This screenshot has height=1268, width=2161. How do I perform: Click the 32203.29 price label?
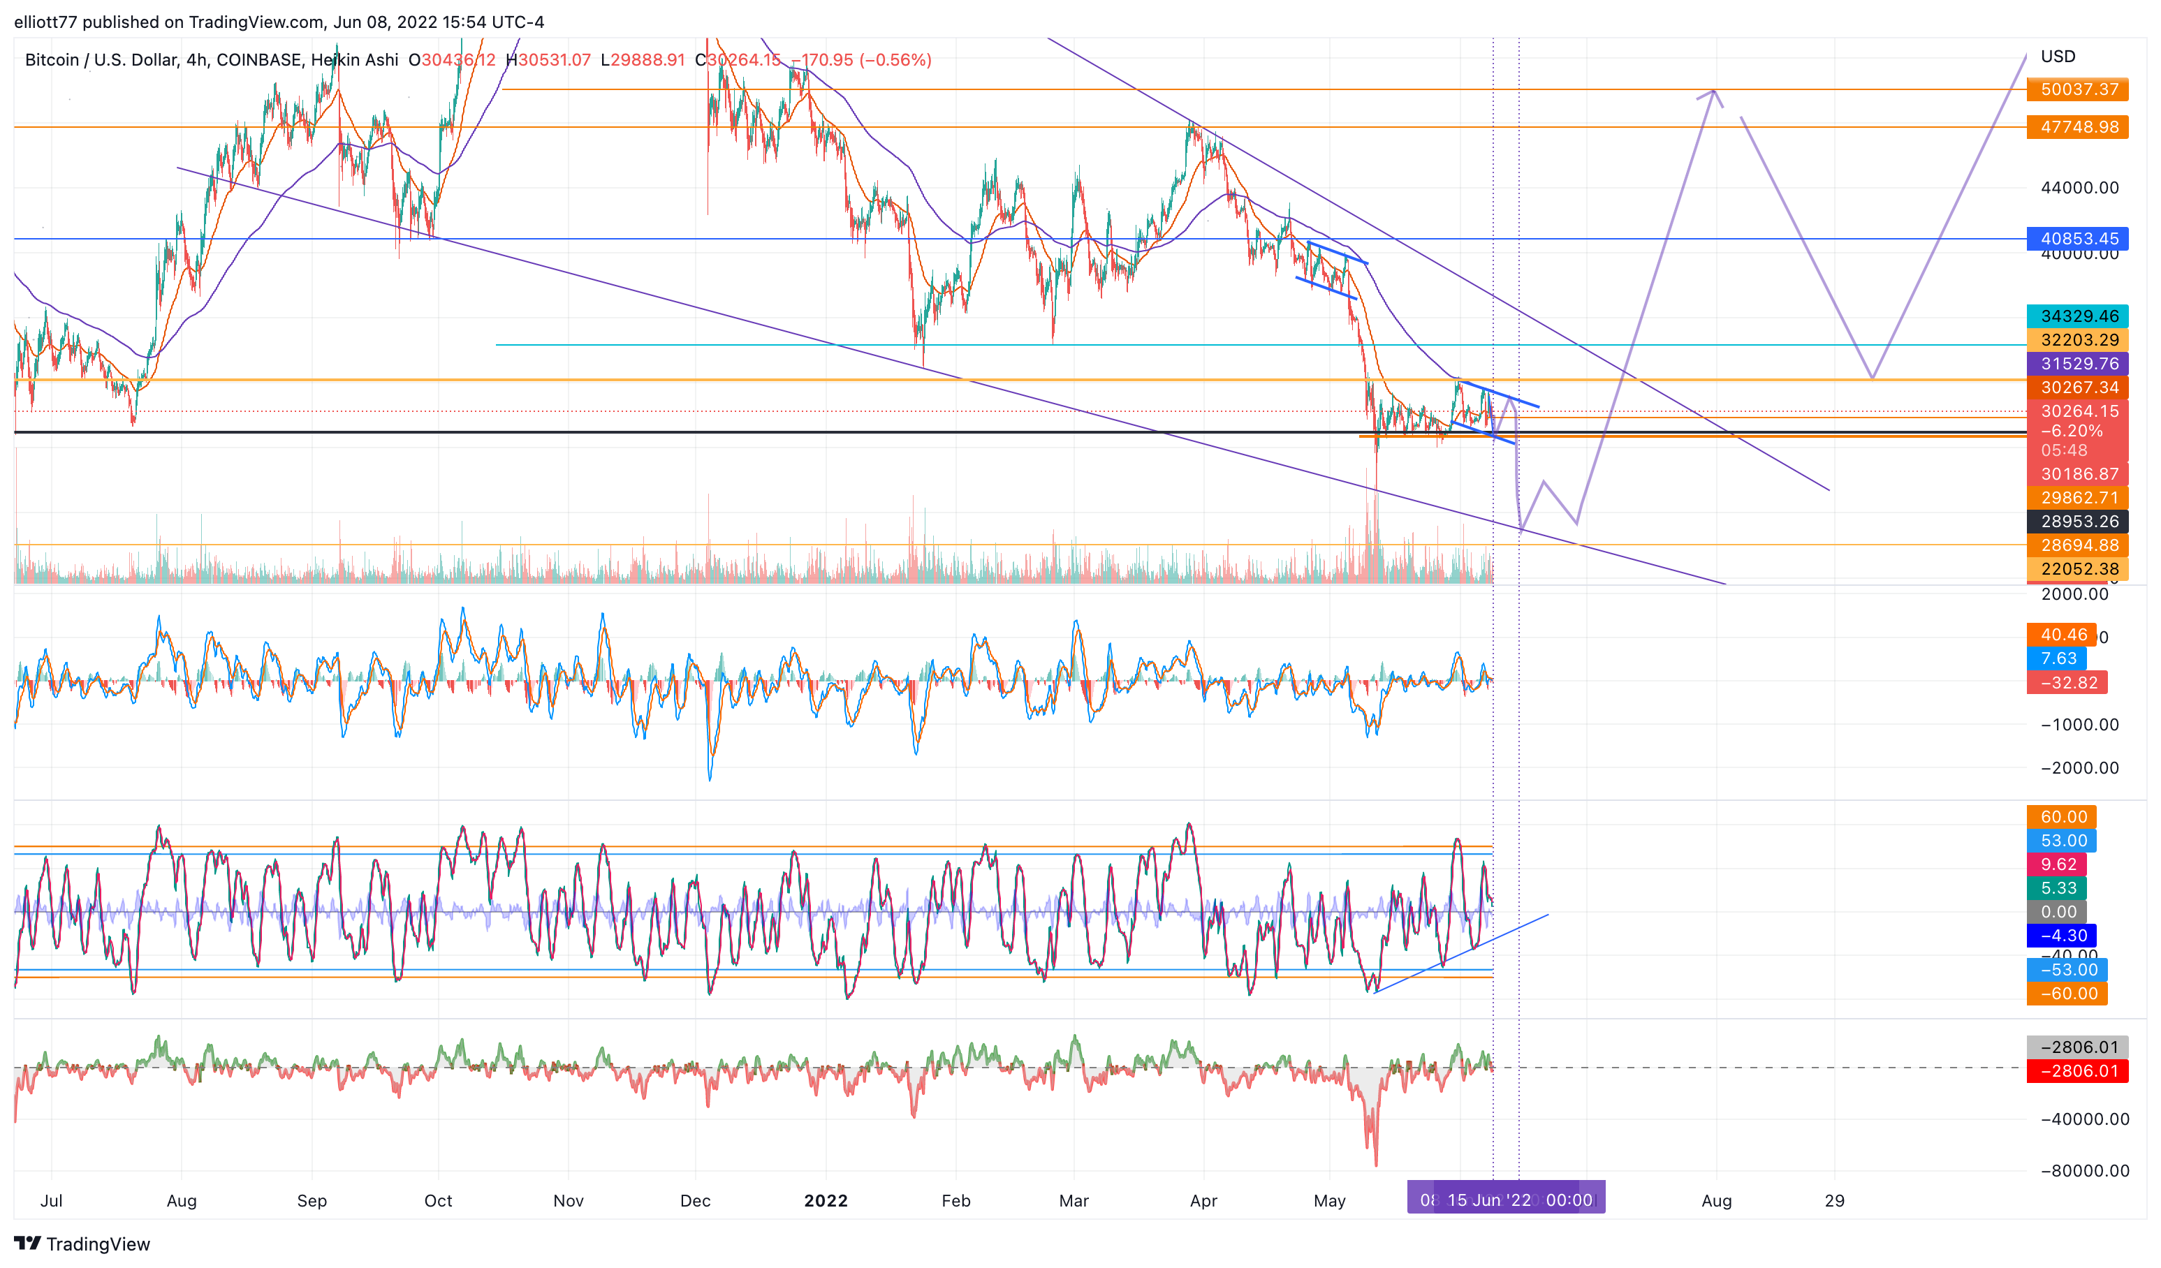click(x=2078, y=339)
